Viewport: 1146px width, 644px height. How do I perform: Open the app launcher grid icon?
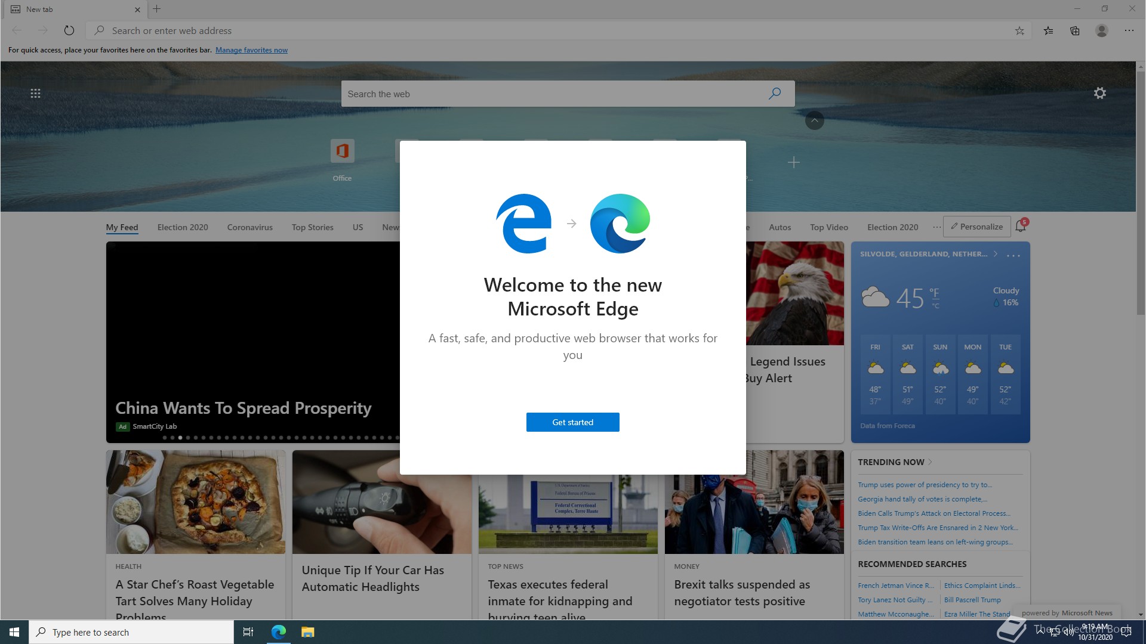tap(35, 94)
